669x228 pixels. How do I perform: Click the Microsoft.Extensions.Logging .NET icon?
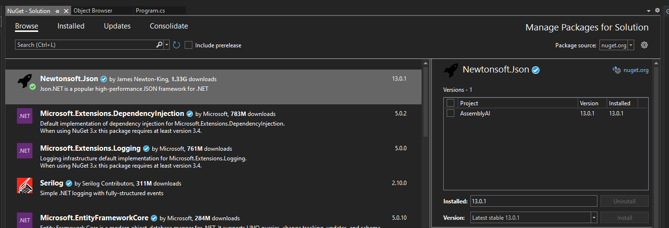point(24,151)
